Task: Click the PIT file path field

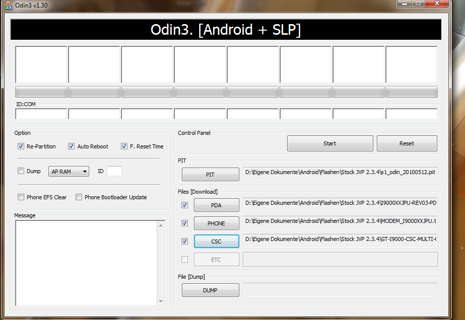Action: (x=340, y=174)
